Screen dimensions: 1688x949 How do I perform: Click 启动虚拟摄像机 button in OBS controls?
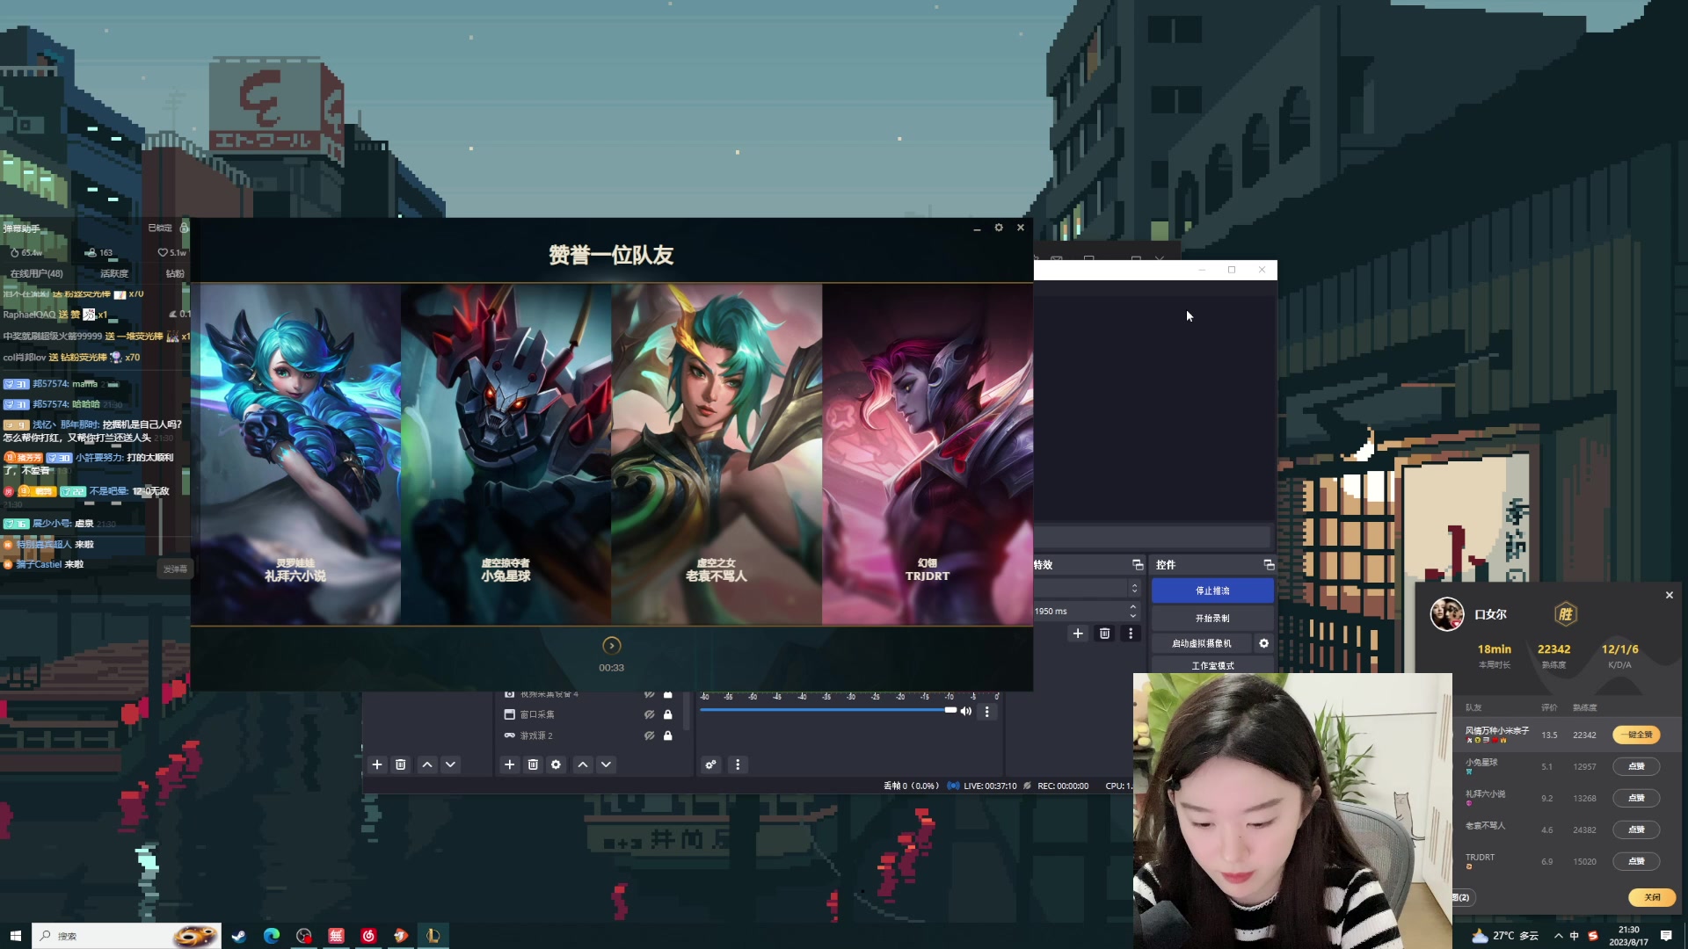point(1201,643)
